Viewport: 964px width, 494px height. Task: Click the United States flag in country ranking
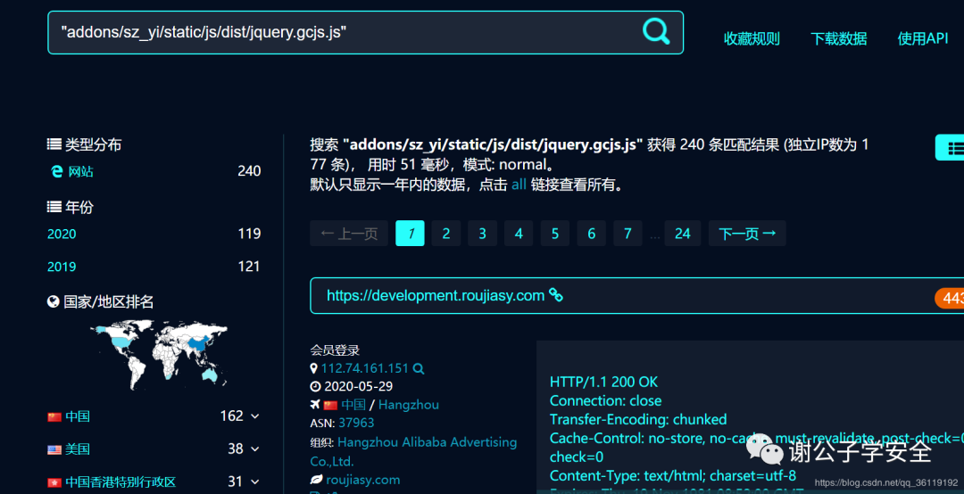pyautogui.click(x=54, y=449)
